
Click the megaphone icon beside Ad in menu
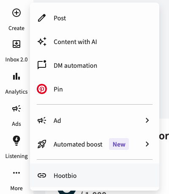[x=42, y=120]
